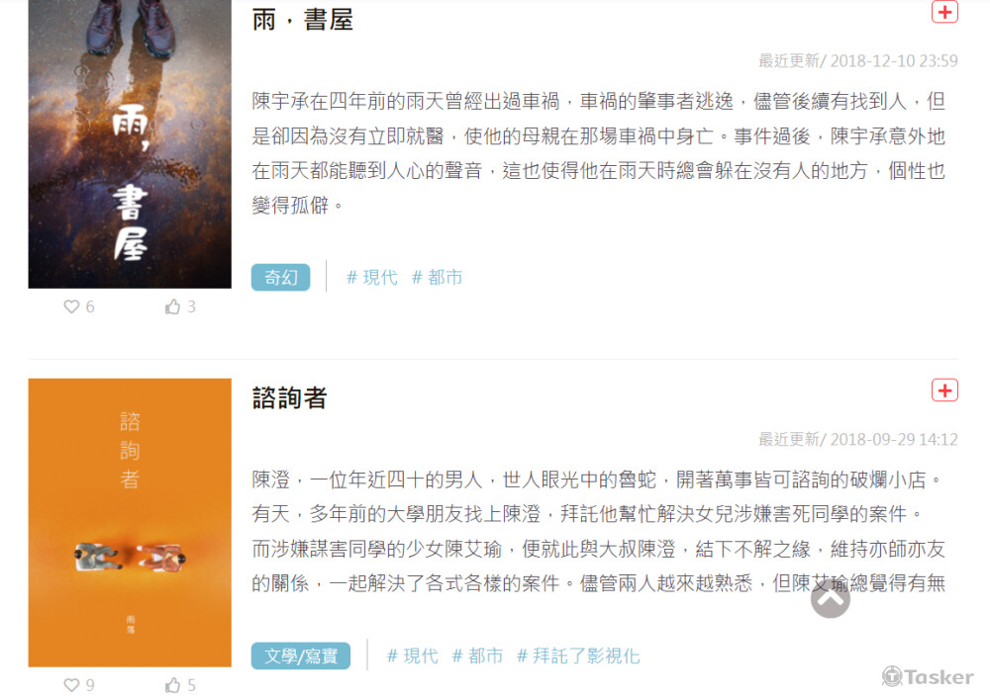Click the # 都市 tag under 雨，書屋

pos(437,278)
